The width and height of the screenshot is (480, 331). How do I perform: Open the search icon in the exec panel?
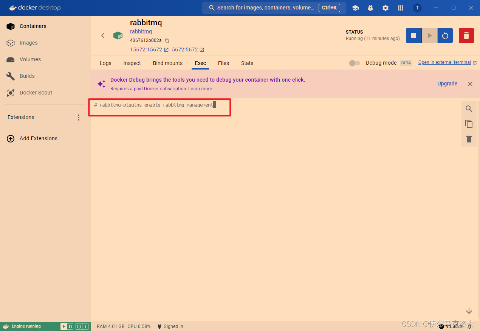[x=469, y=108]
